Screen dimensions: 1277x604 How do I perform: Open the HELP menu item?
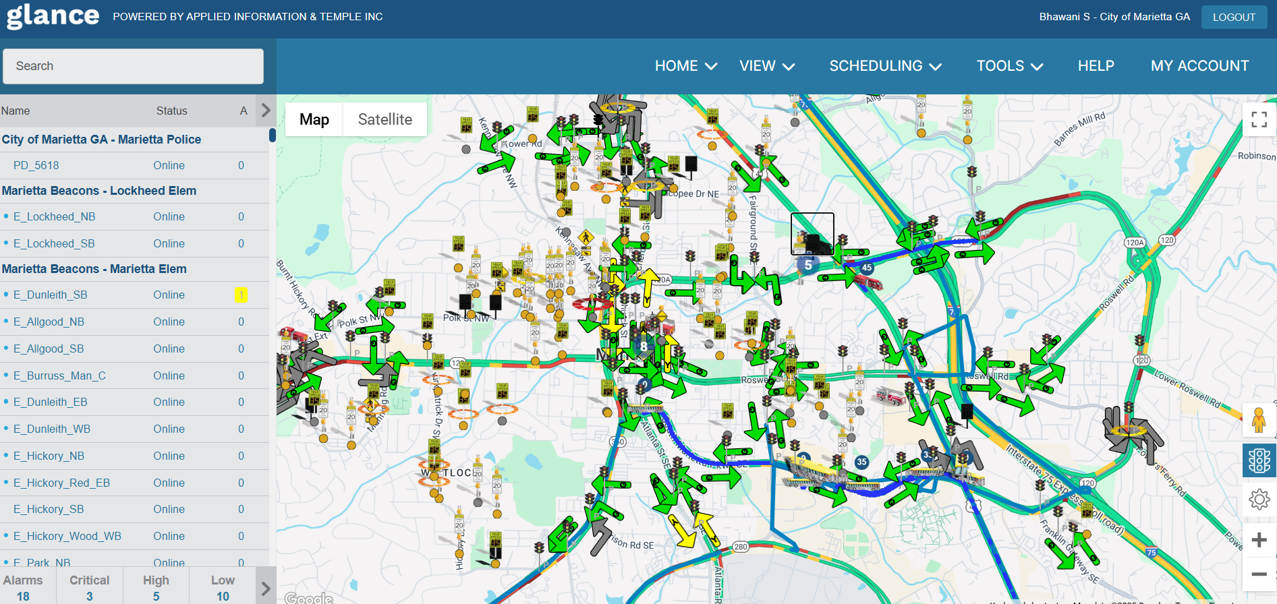coord(1096,66)
